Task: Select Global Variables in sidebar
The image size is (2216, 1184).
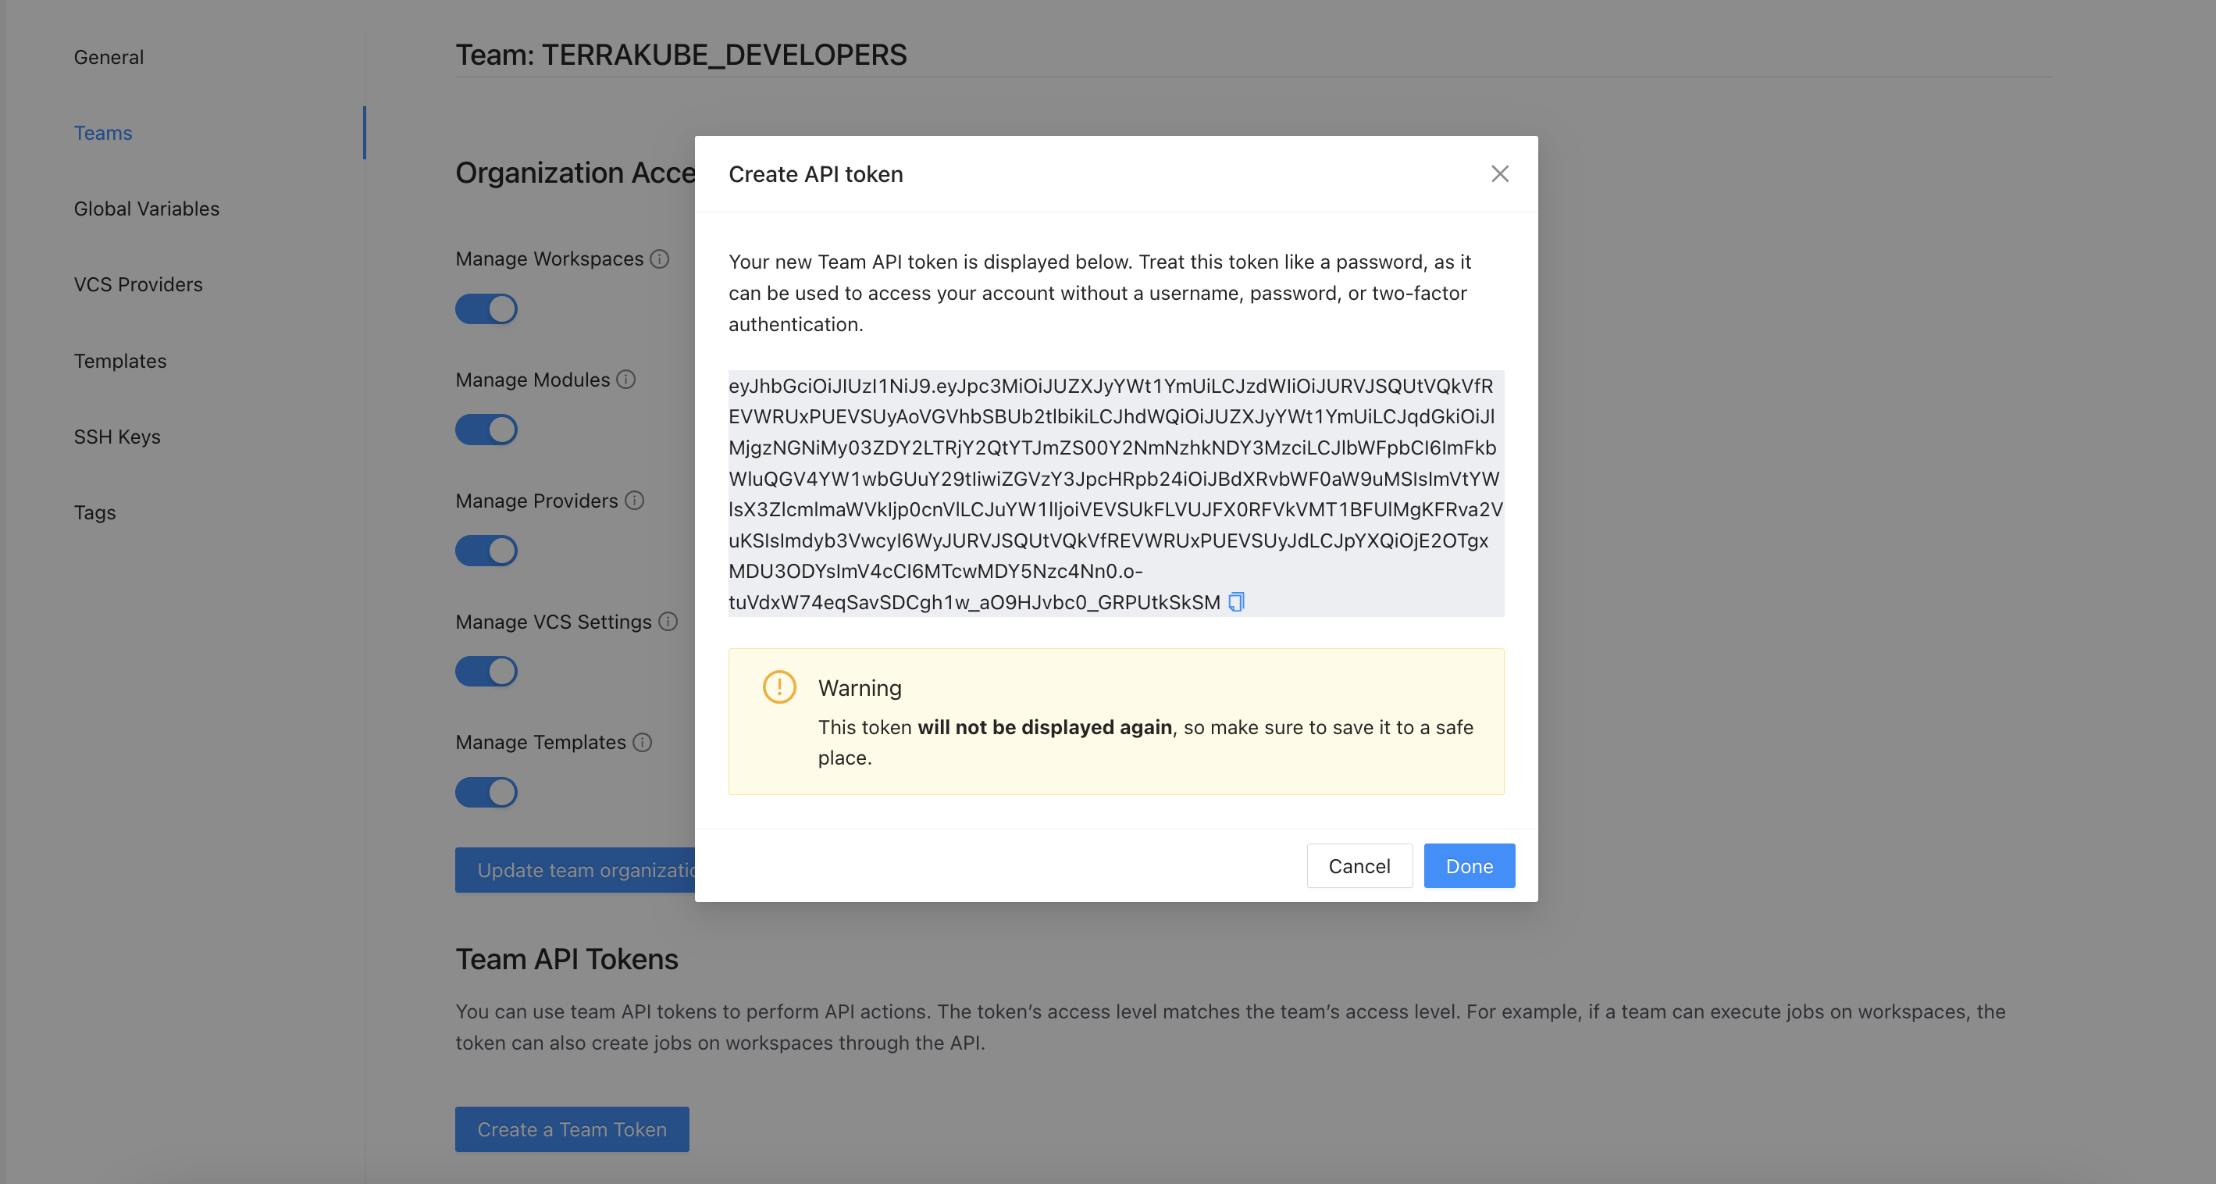Action: pyautogui.click(x=146, y=209)
